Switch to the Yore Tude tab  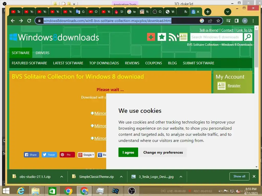point(144,12)
